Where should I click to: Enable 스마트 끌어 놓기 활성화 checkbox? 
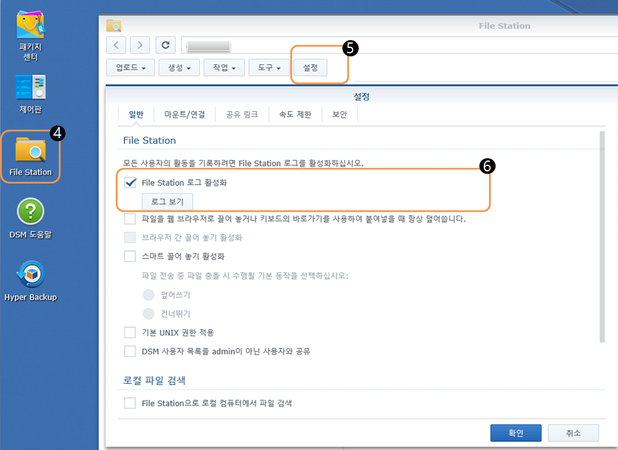130,257
